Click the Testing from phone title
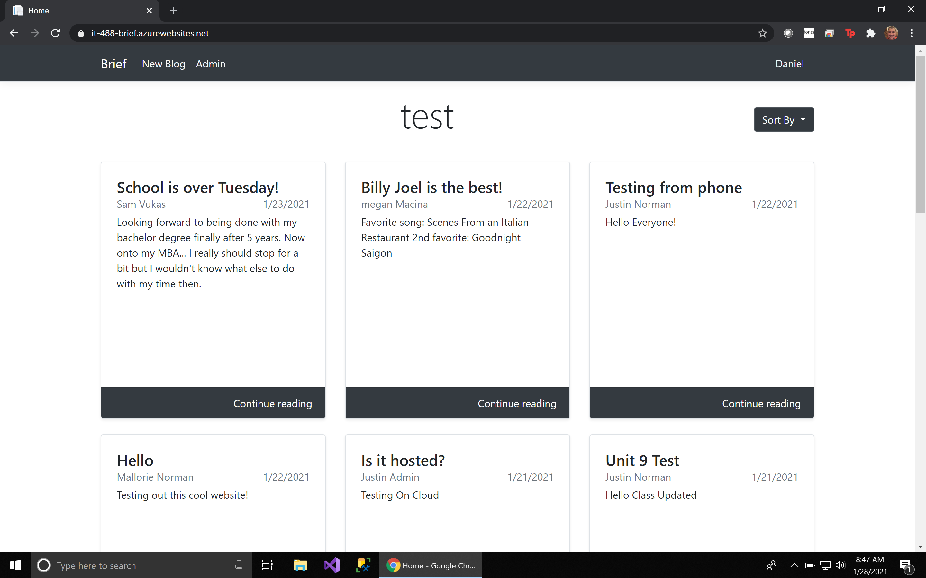The width and height of the screenshot is (926, 578). (x=674, y=188)
